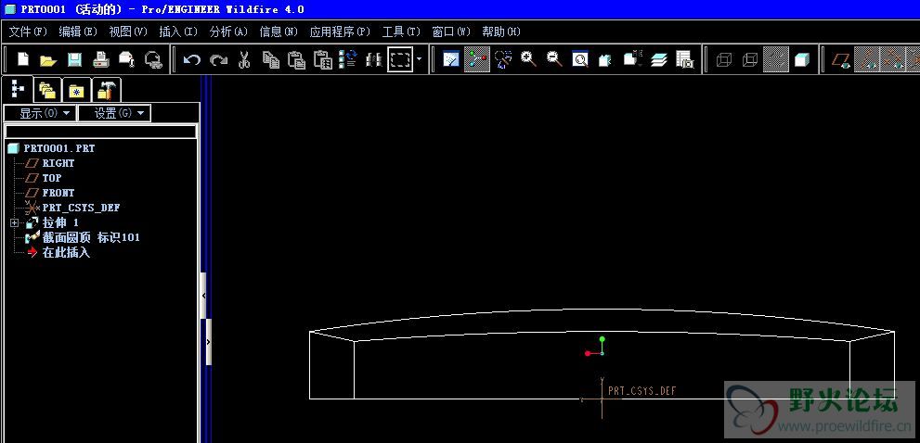Viewport: 920px width, 443px height.
Task: Click the Repaint screen icon
Action: pos(451,59)
